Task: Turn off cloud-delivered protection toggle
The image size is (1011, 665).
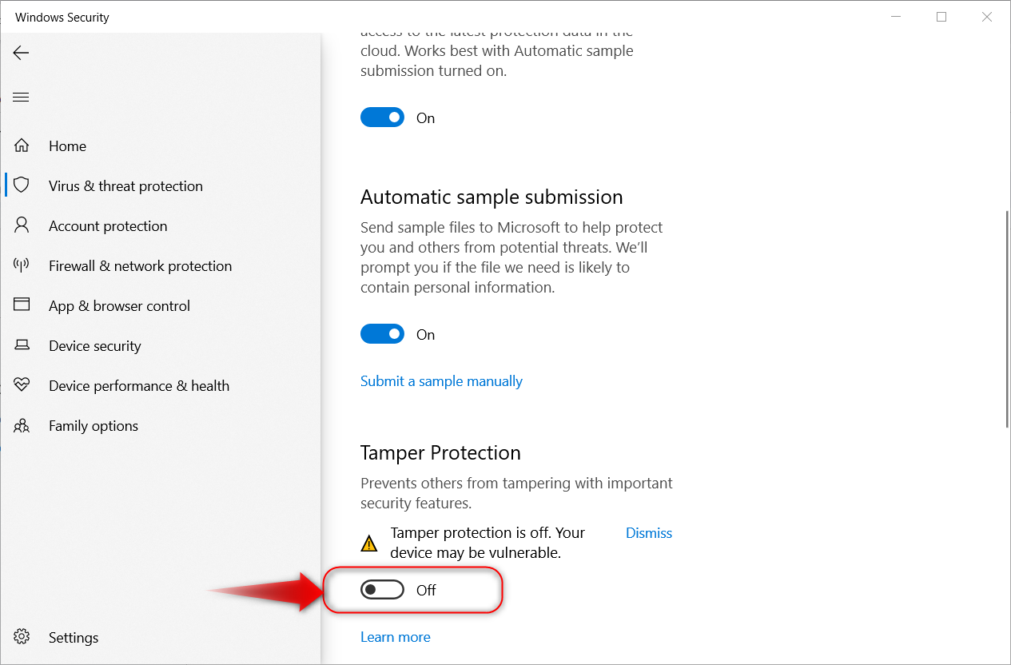Action: (382, 117)
